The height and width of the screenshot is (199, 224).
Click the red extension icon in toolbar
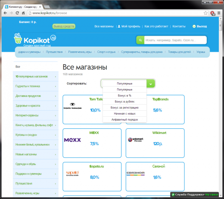point(212,13)
